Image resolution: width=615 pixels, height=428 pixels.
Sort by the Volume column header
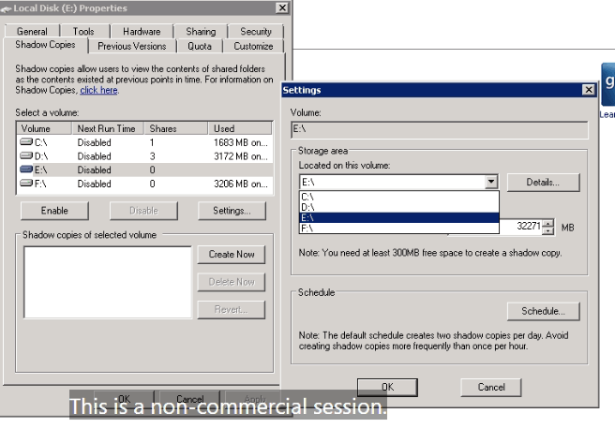coord(44,128)
